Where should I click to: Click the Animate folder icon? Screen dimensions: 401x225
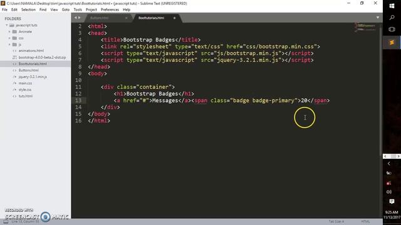14,32
